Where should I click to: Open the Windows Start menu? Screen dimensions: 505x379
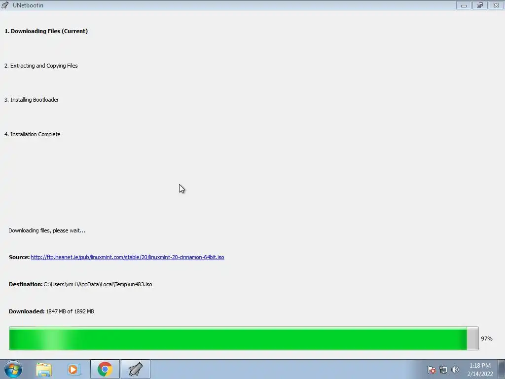(x=13, y=369)
